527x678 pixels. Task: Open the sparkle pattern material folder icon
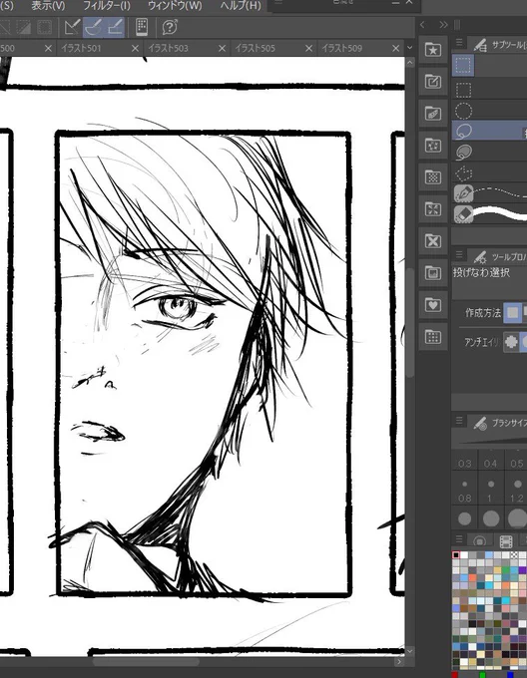pyautogui.click(x=432, y=145)
